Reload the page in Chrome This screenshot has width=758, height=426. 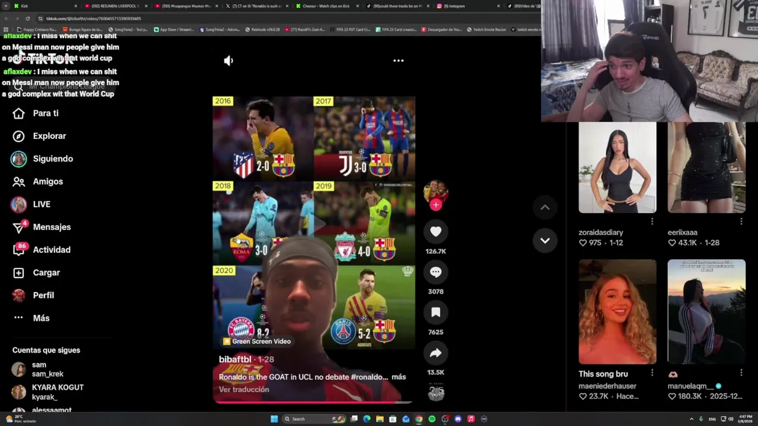27,18
